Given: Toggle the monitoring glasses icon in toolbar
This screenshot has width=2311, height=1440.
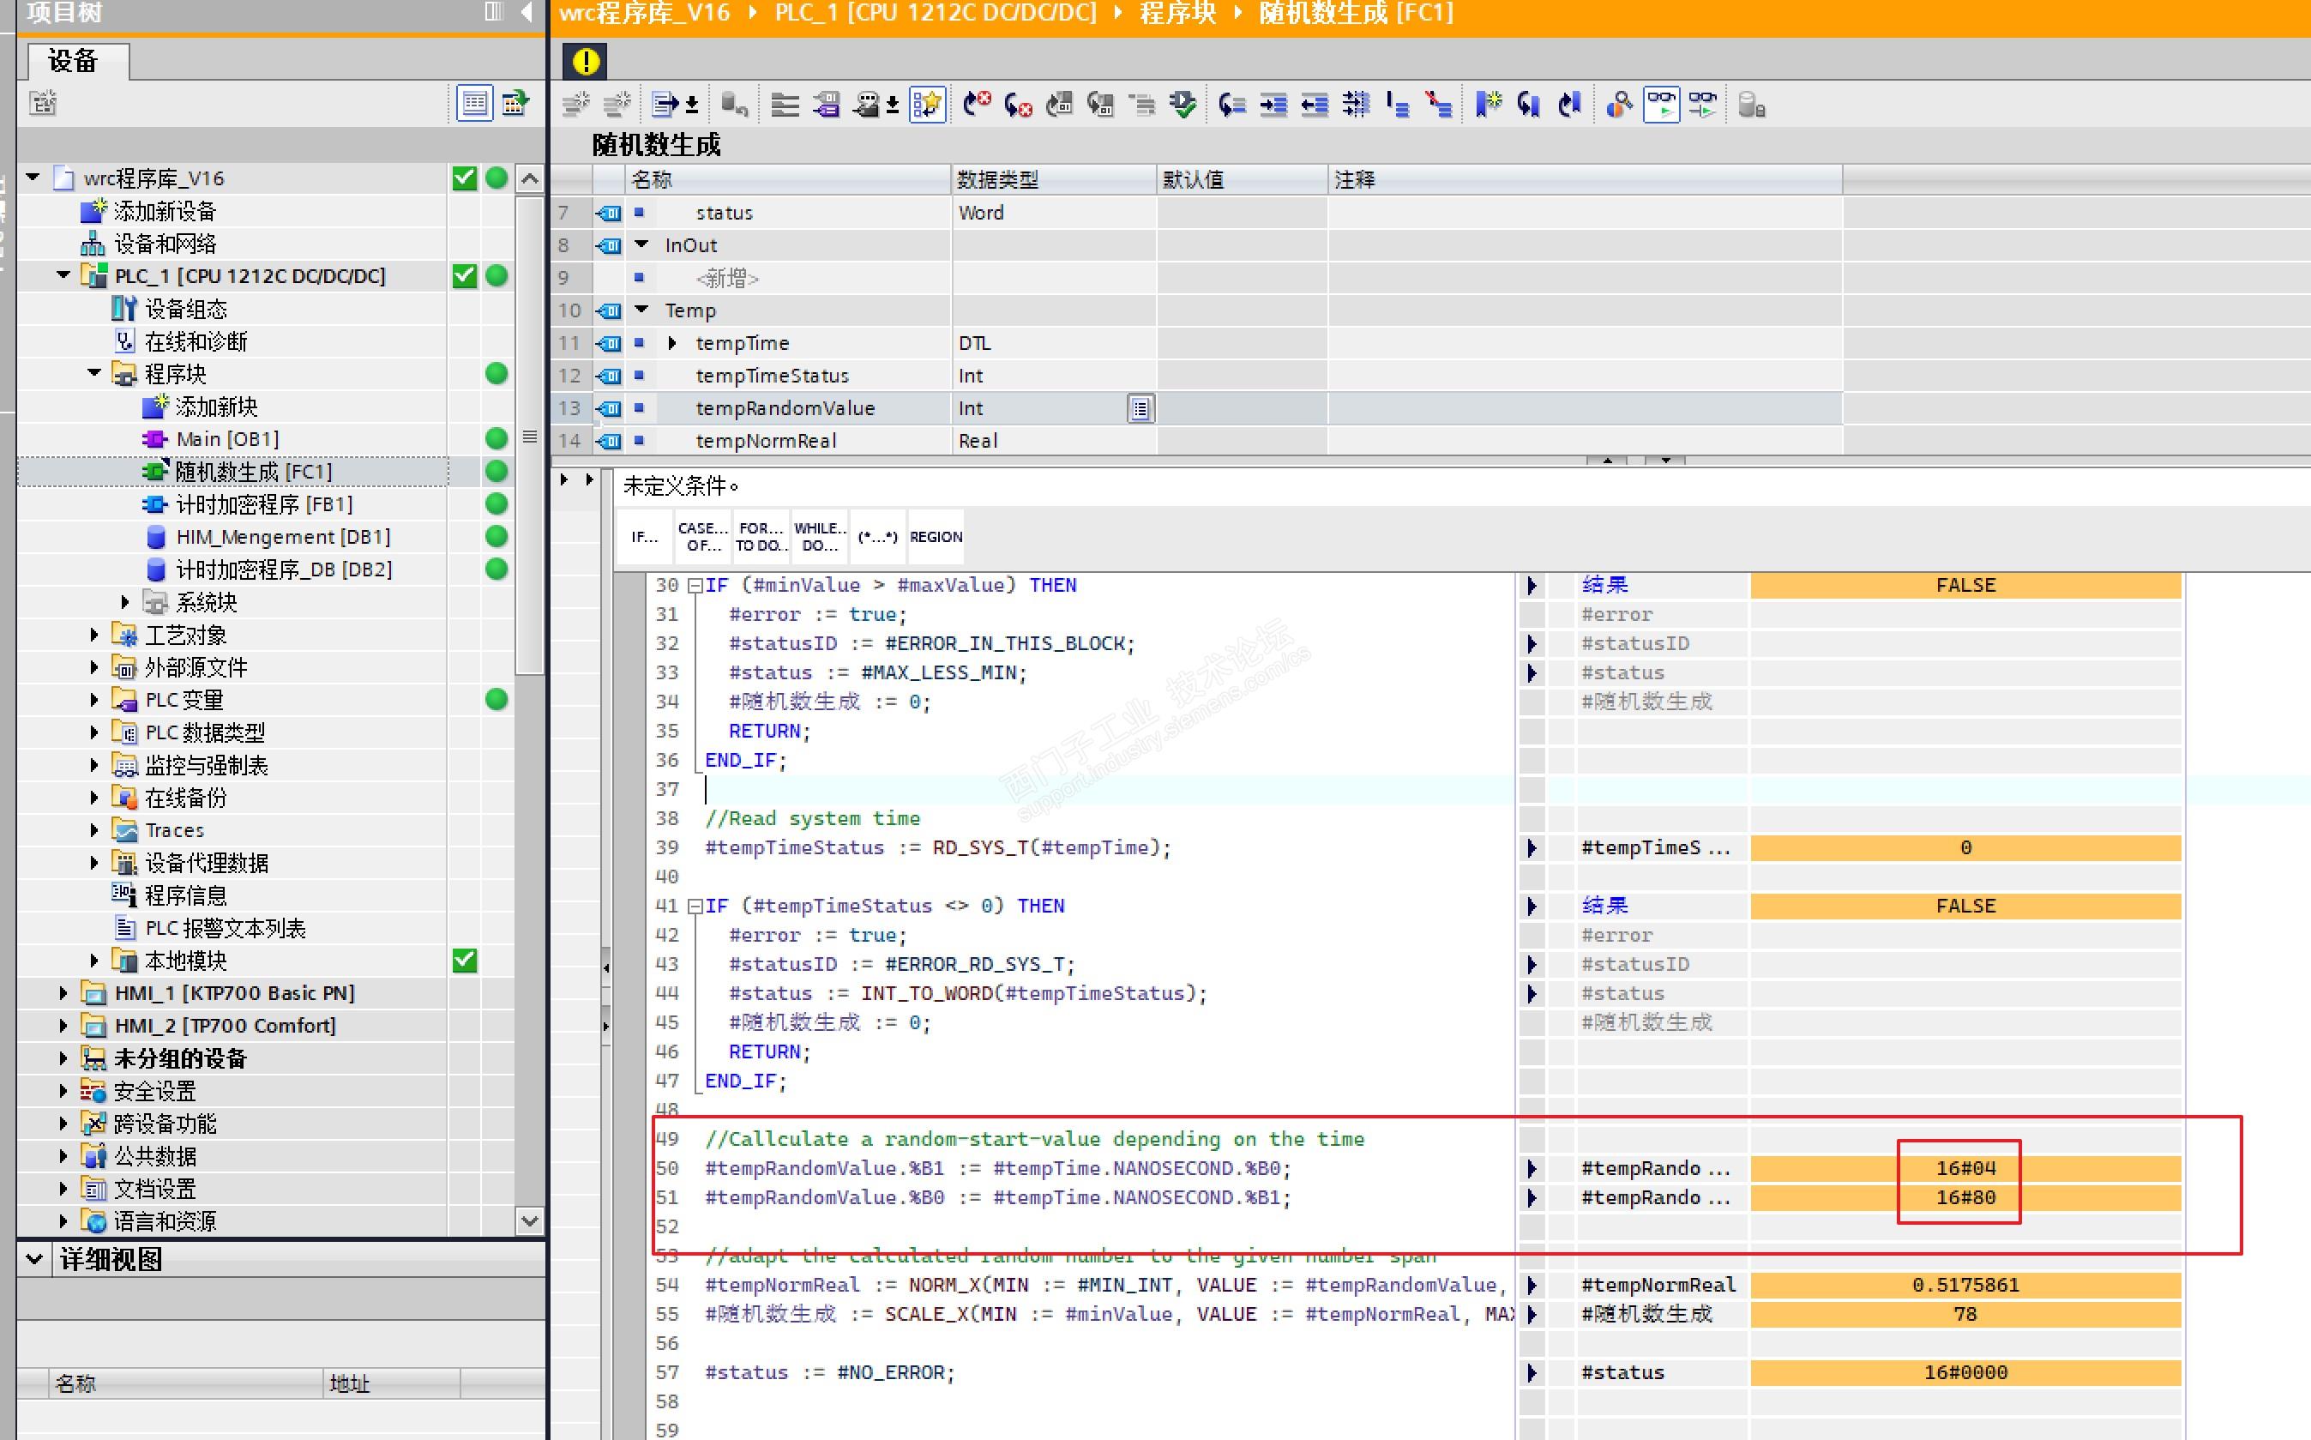Looking at the screenshot, I should (x=1661, y=104).
